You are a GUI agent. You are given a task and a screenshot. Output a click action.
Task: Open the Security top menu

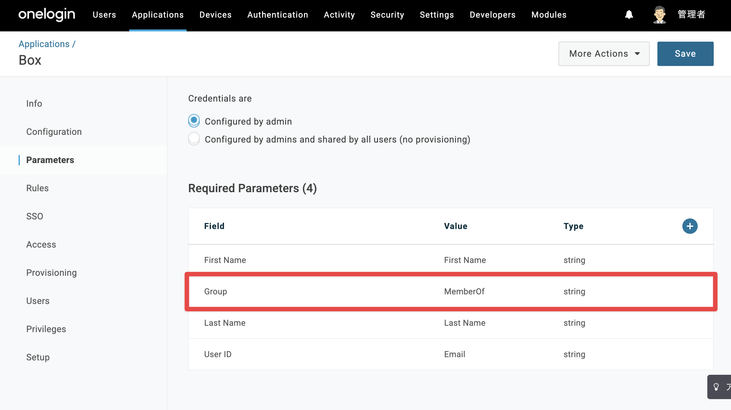tap(387, 15)
